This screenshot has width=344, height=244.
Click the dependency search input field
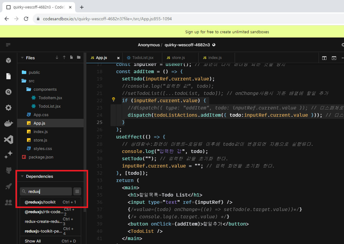tap(46, 191)
